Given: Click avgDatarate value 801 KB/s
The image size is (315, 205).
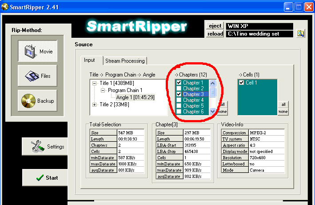Looking at the screenshot, I should point(131,170).
